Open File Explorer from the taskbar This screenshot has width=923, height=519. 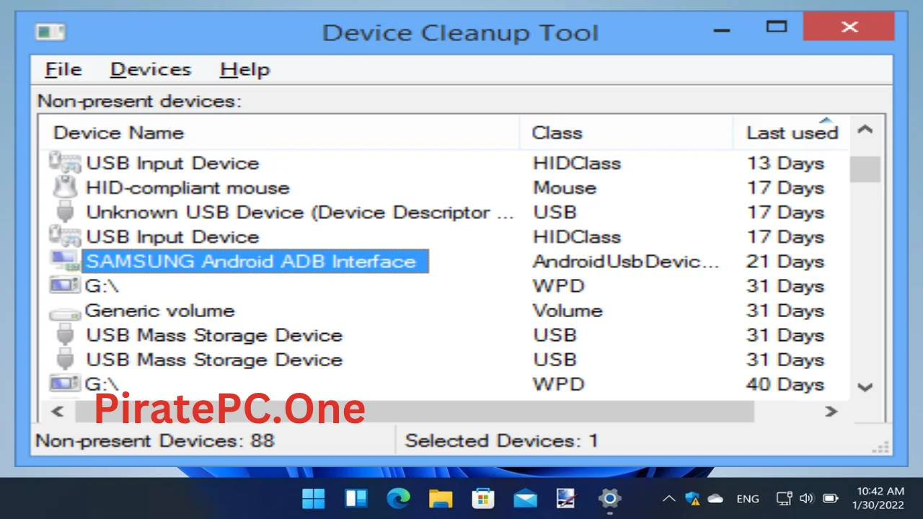click(x=441, y=498)
